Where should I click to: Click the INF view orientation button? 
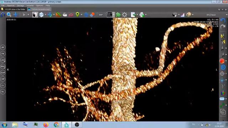pos(3,79)
